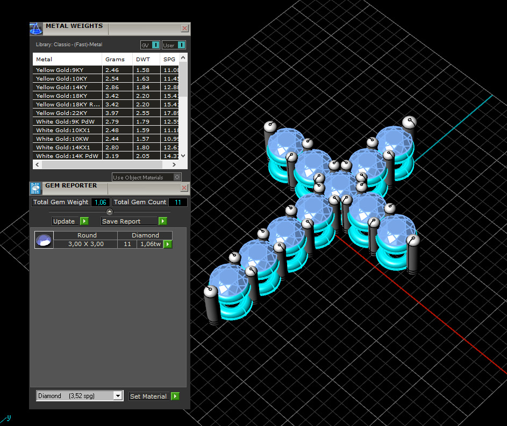This screenshot has width=507, height=426.
Task: Click scroll left arrow in metal list
Action: [37, 164]
